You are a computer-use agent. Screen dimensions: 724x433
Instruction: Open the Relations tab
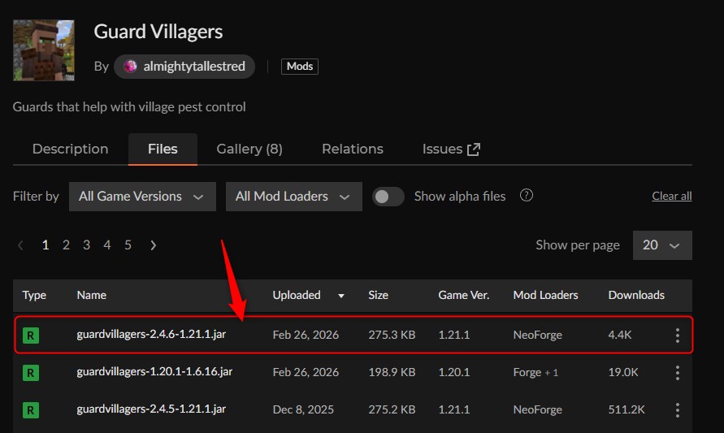point(352,149)
